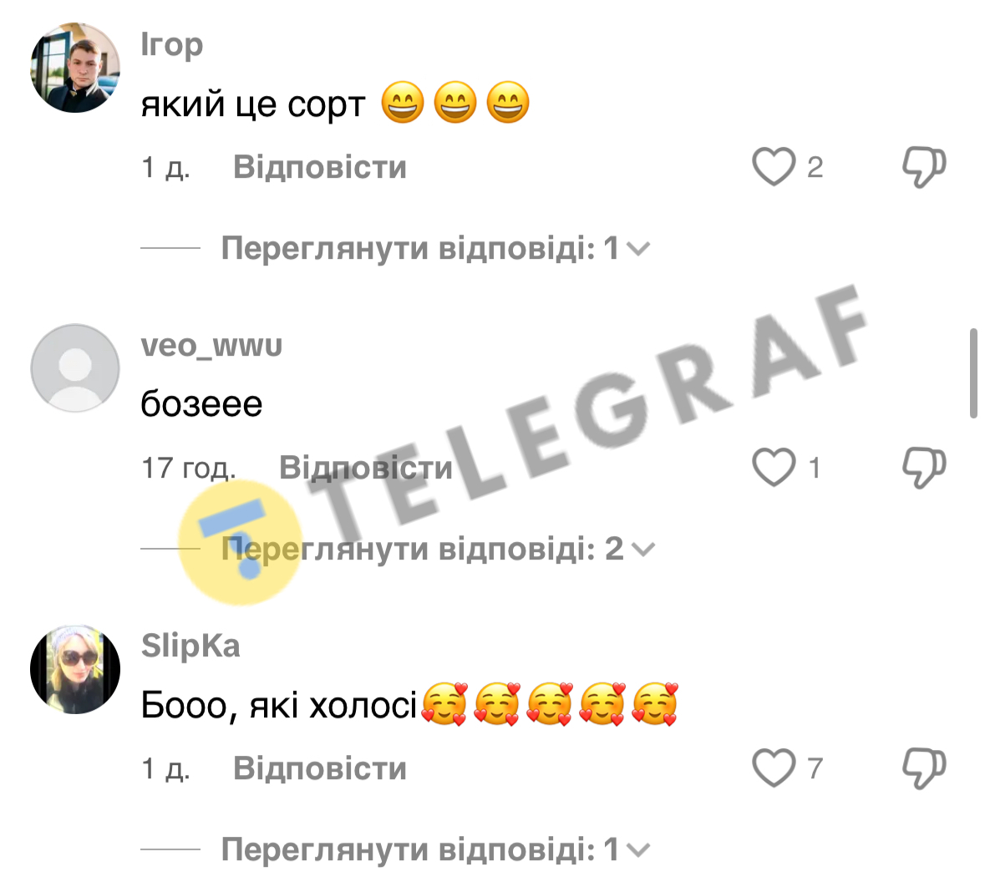Screen dimensions: 985x892
Task: Open the veo_wwu username link
Action: (x=211, y=346)
